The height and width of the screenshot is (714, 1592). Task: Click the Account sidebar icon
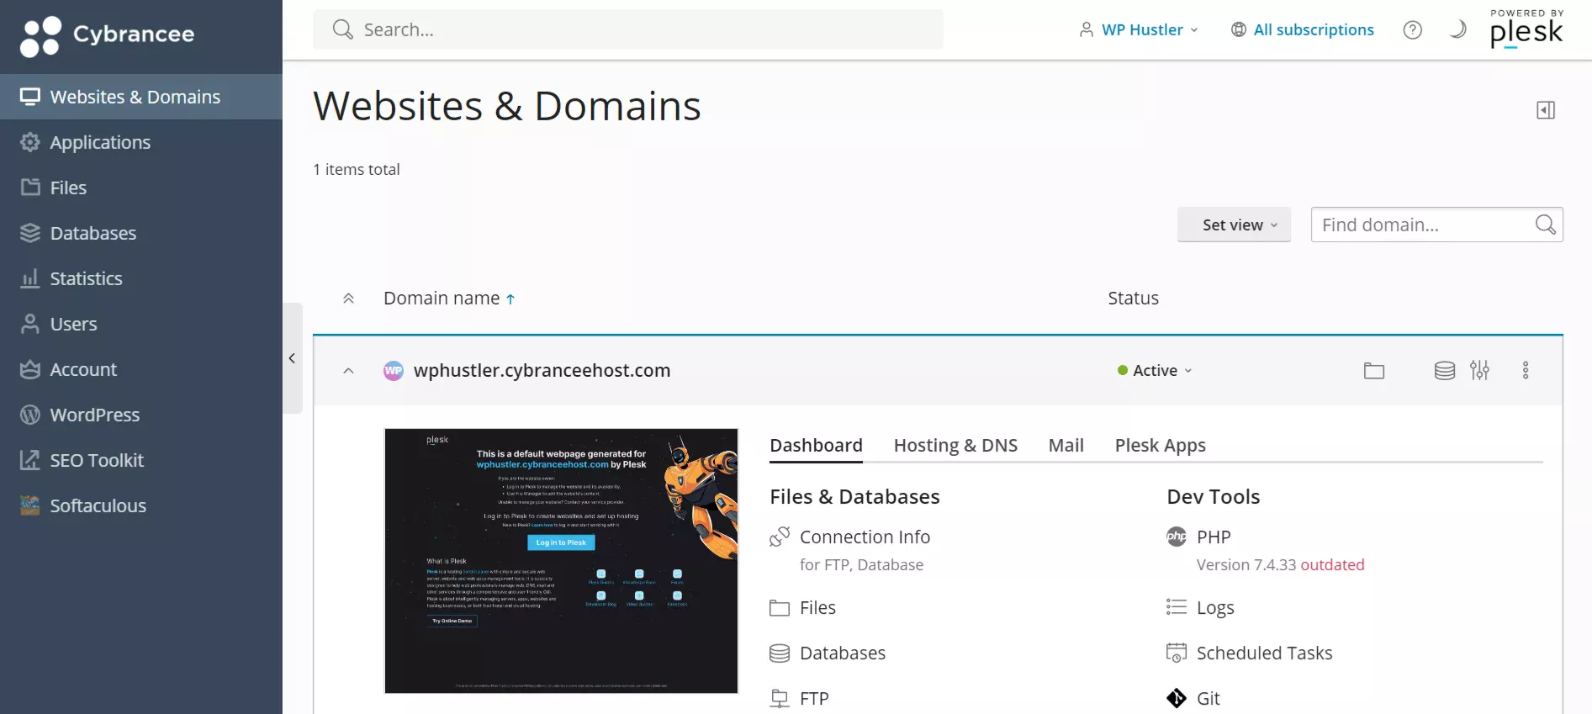click(30, 369)
